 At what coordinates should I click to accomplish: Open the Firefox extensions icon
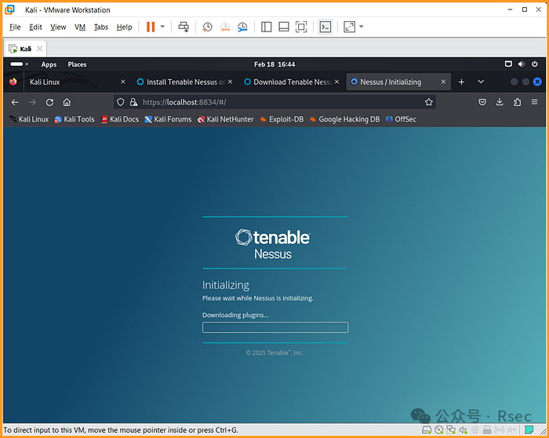pos(517,102)
